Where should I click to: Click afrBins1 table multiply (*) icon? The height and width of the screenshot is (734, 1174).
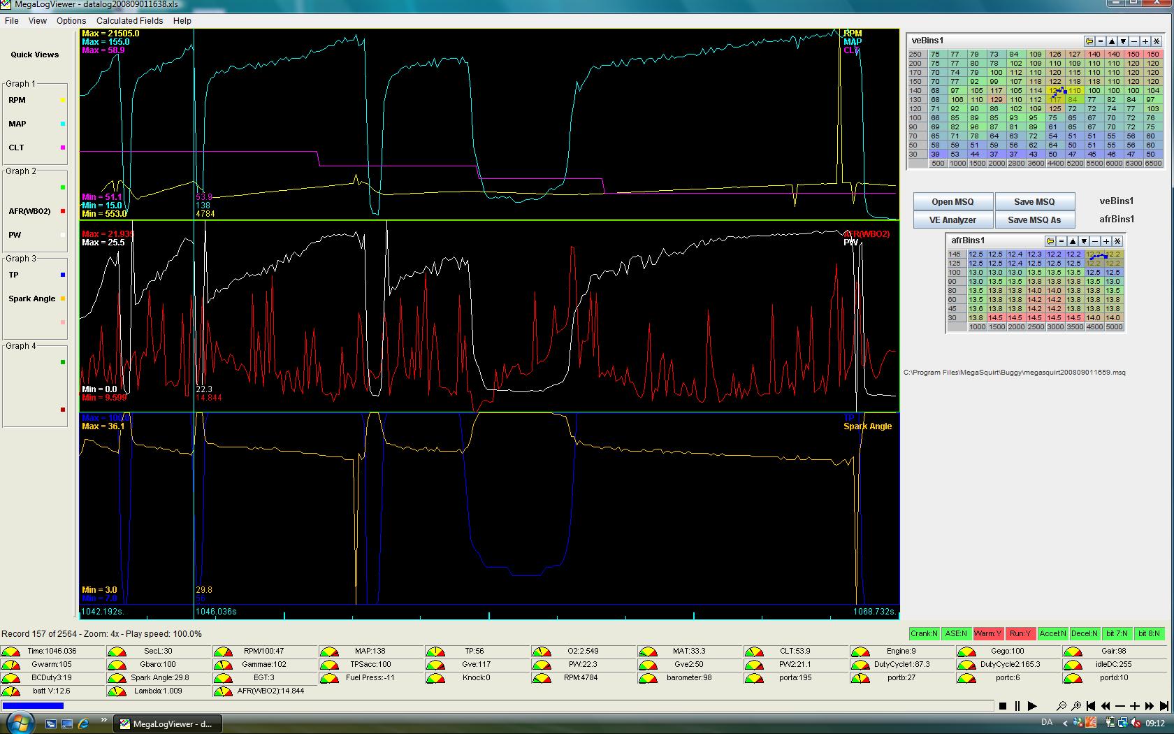(x=1117, y=241)
